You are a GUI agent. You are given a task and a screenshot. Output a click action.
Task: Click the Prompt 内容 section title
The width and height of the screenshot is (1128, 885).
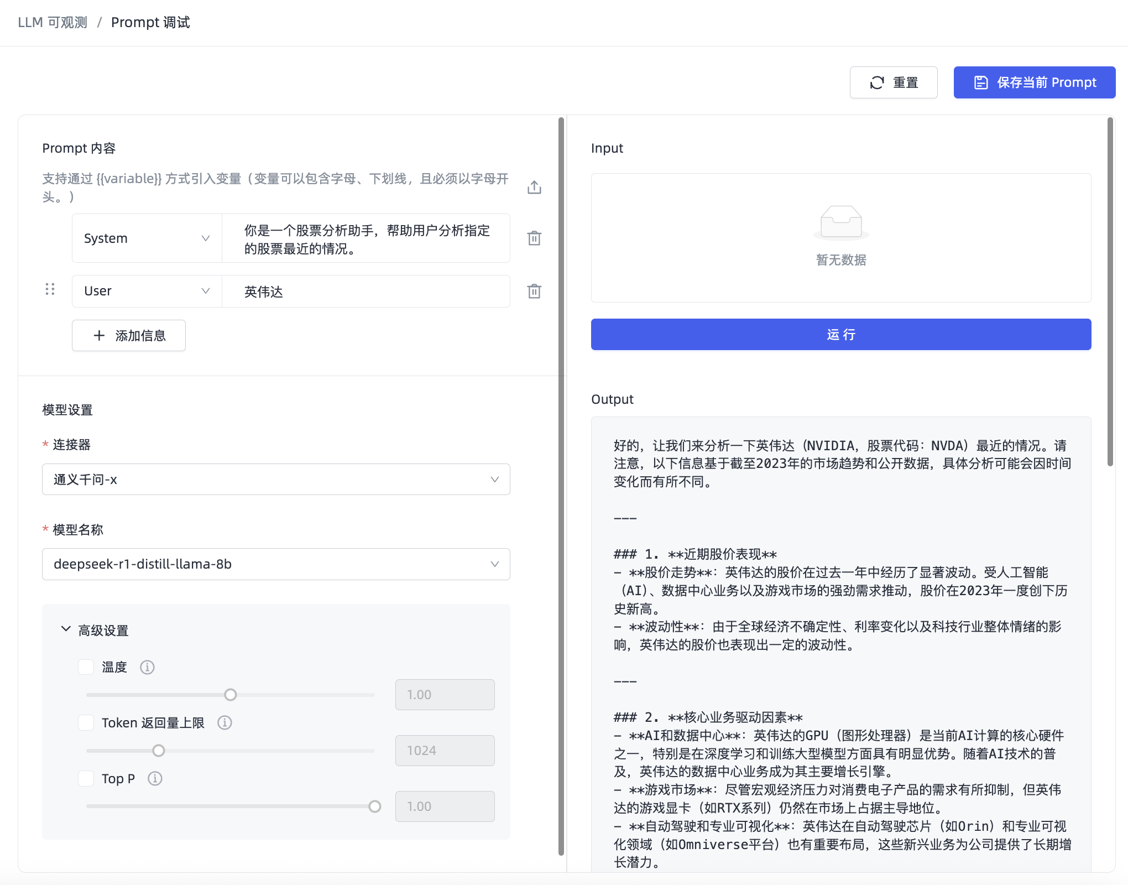79,148
